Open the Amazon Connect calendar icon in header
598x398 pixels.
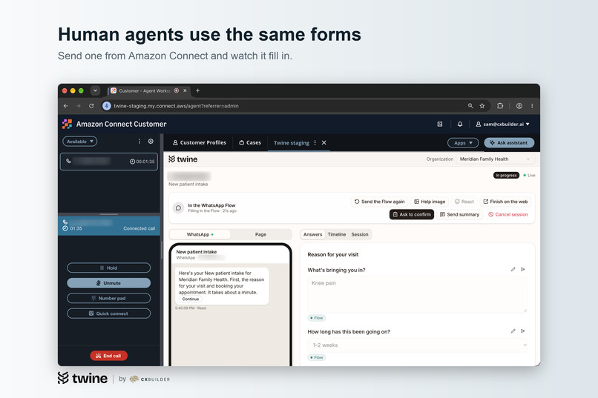(440, 125)
